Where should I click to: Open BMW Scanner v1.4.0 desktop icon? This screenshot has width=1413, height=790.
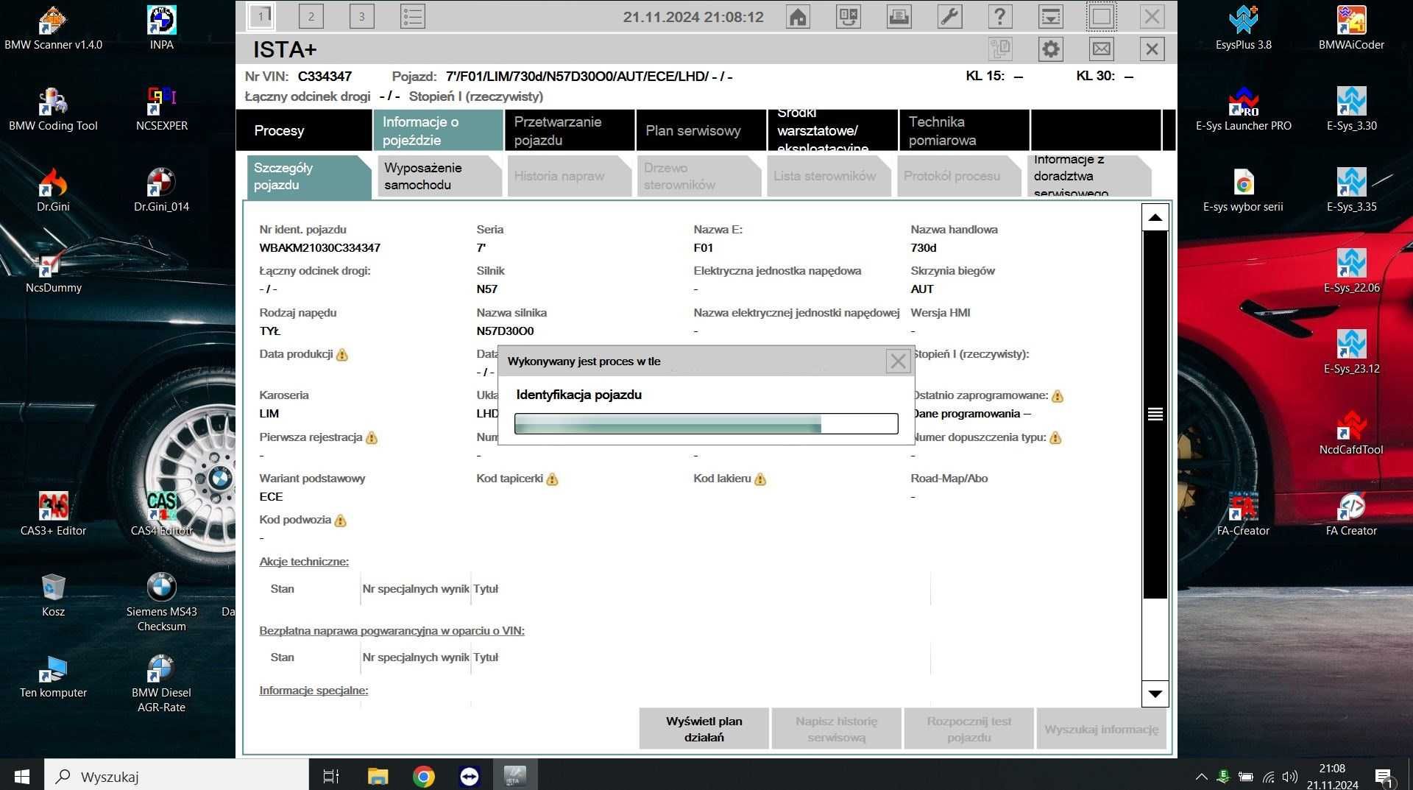(x=53, y=28)
